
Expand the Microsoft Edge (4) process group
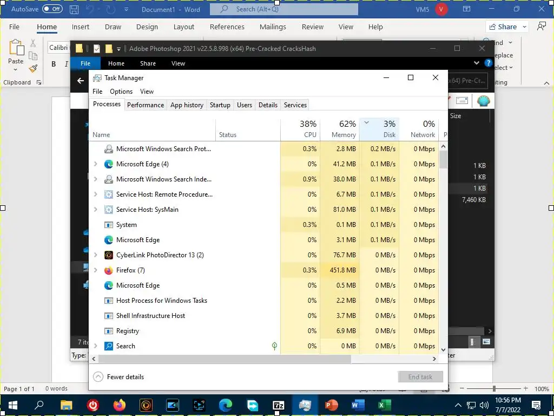point(95,164)
